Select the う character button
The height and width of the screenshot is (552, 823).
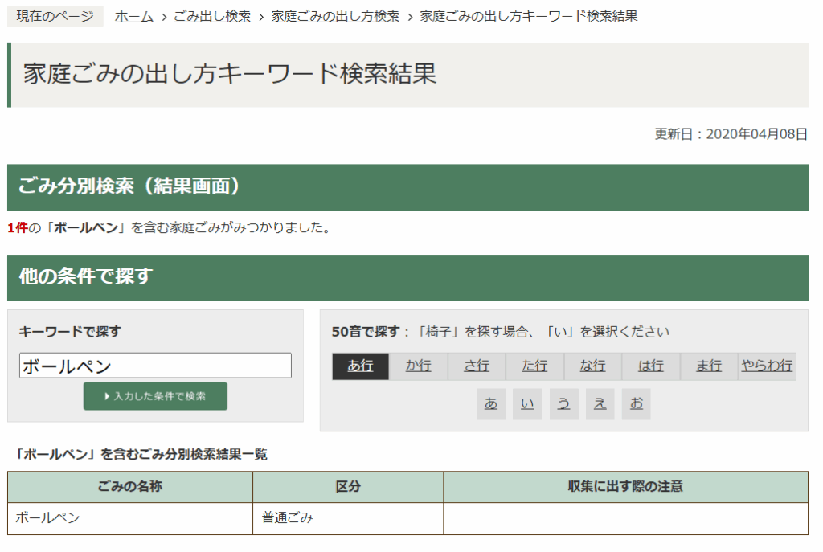tap(563, 404)
